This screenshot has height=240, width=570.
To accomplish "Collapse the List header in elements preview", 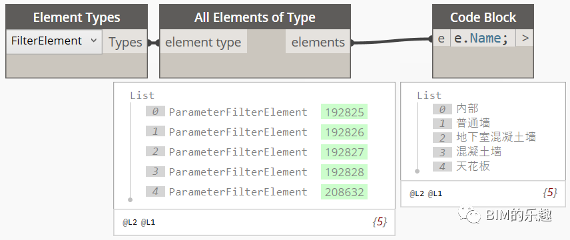I will click(142, 96).
